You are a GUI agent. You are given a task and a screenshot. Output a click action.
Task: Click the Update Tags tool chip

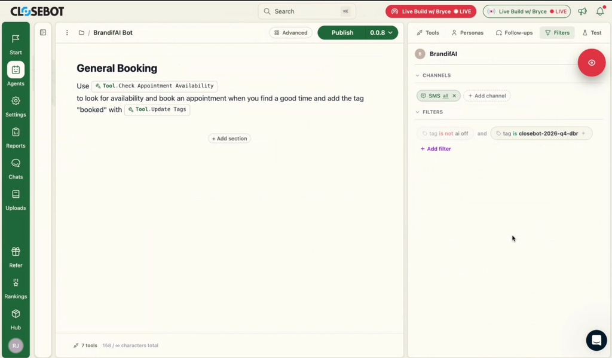click(x=157, y=110)
